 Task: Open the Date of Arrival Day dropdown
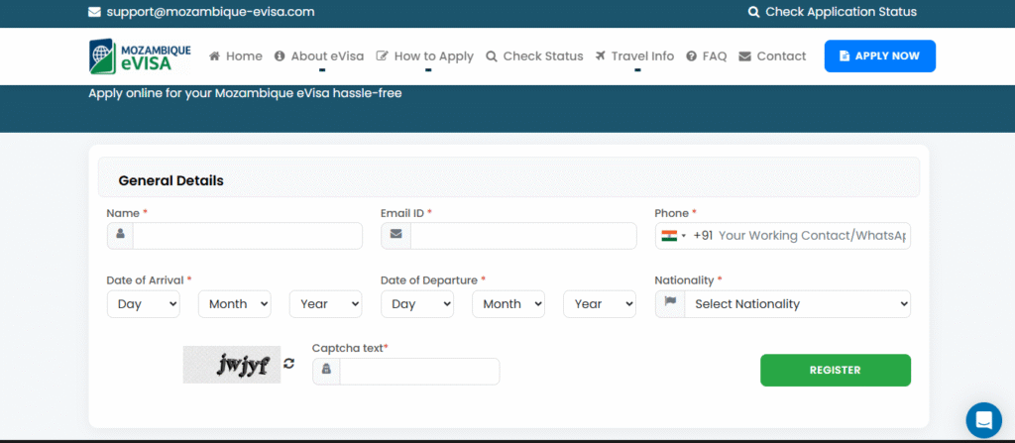coord(143,303)
